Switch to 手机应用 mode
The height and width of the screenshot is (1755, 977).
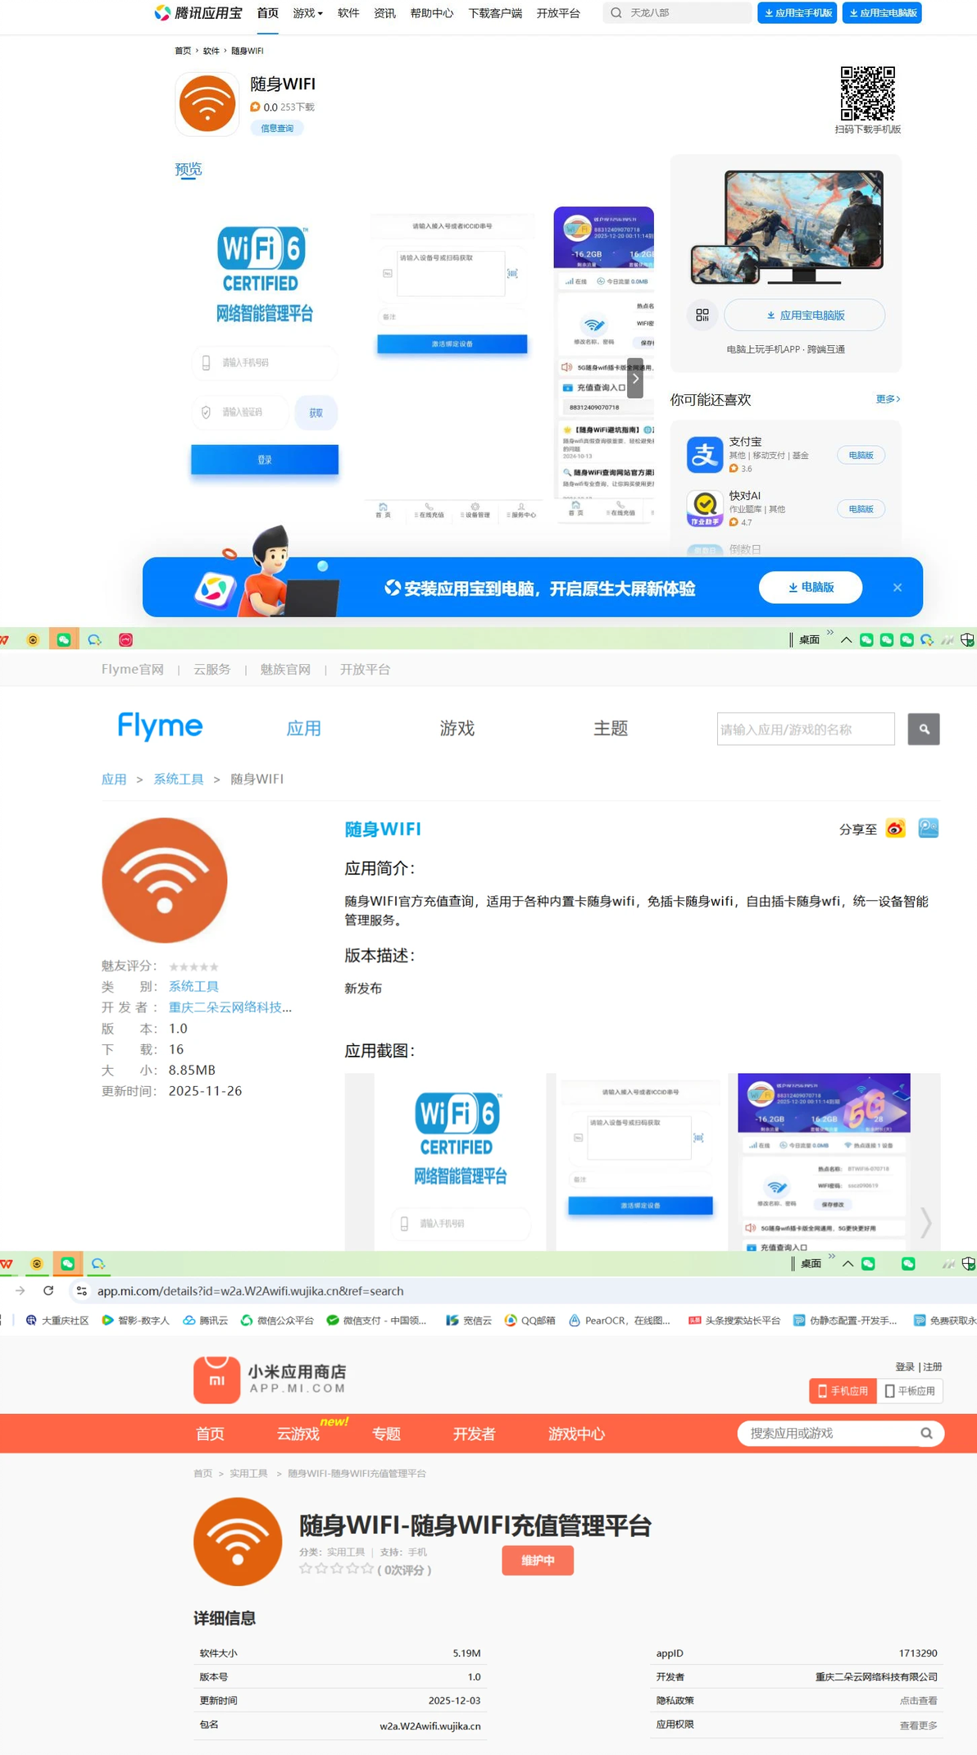pyautogui.click(x=843, y=1390)
